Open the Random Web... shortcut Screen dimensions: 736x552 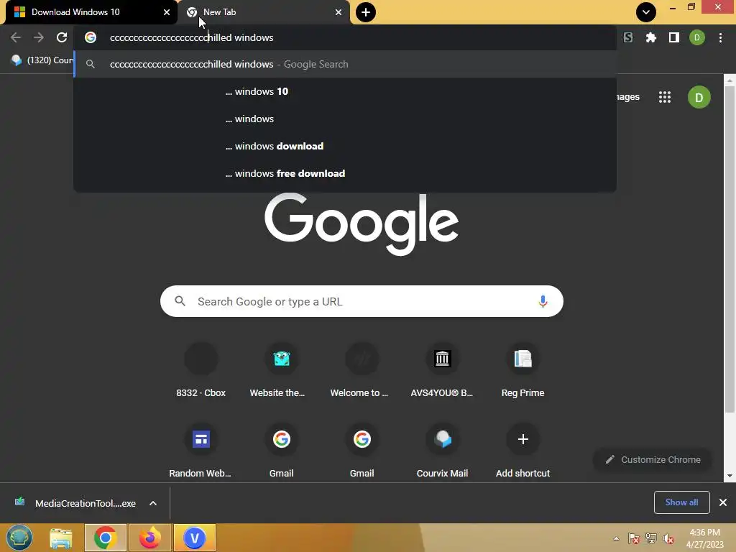pos(201,451)
